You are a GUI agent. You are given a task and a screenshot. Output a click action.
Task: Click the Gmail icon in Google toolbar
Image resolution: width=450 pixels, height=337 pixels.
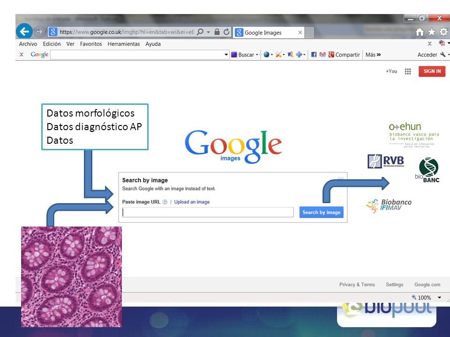point(322,54)
